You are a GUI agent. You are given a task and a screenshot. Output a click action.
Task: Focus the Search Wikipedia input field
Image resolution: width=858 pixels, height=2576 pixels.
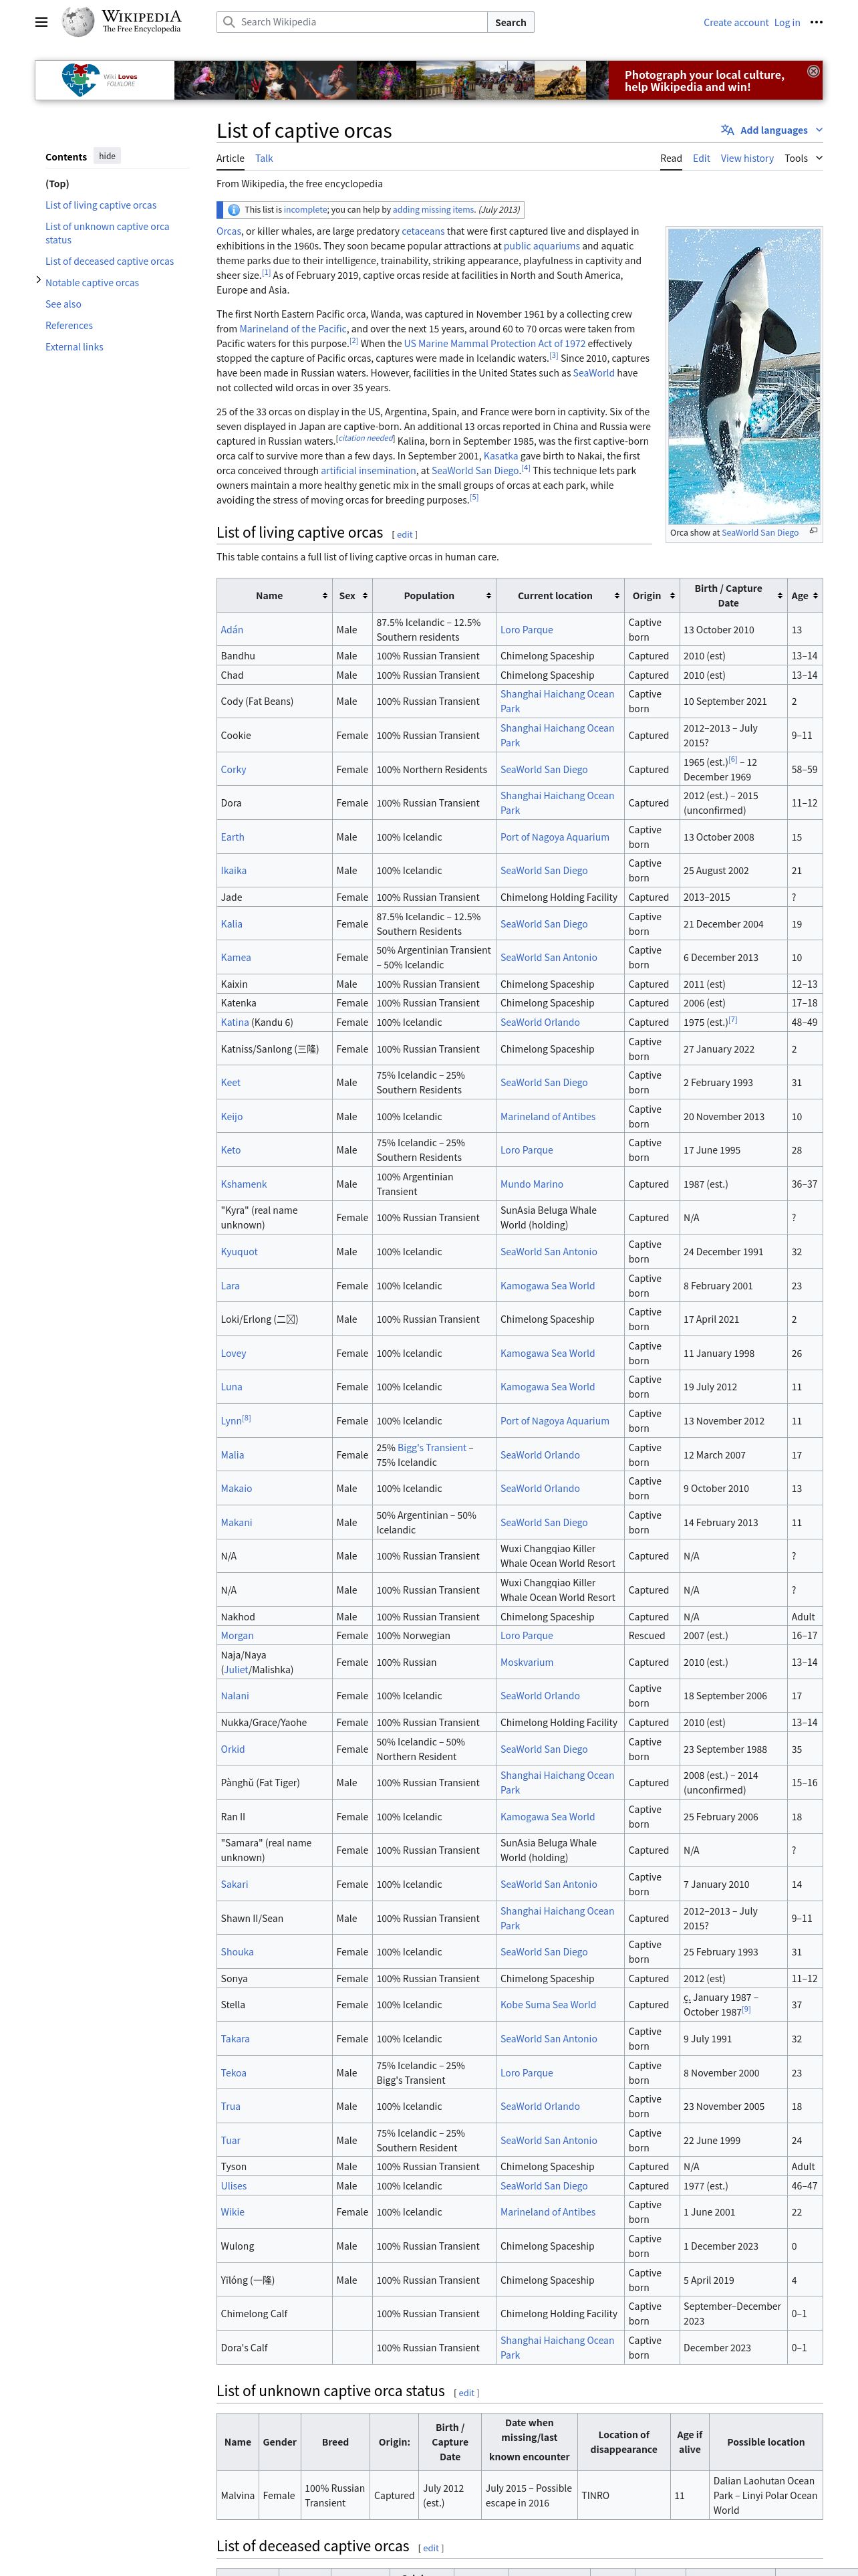tap(351, 22)
